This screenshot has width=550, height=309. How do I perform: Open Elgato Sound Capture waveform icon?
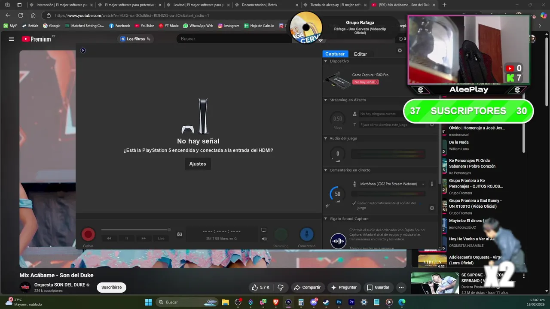pos(338,241)
